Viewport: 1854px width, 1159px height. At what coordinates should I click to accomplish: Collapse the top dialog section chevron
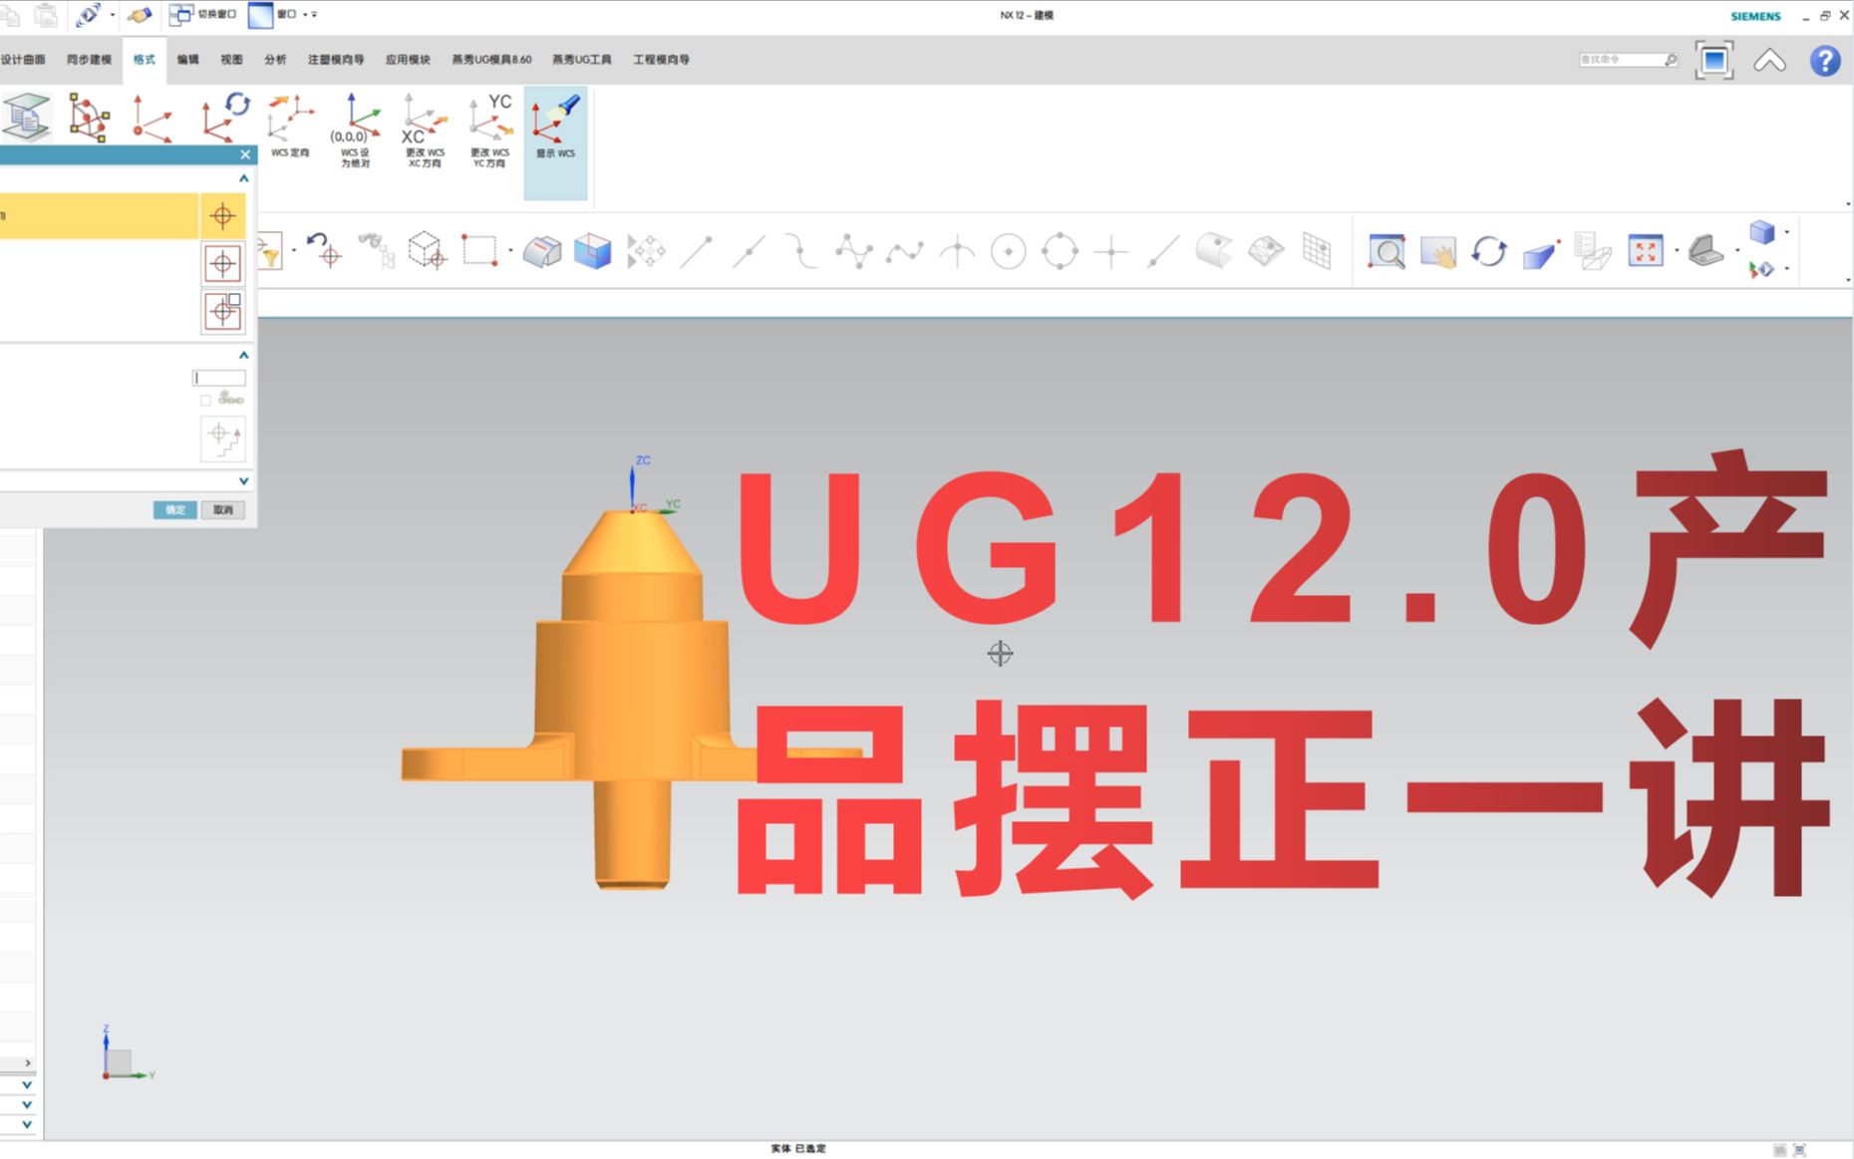tap(243, 178)
